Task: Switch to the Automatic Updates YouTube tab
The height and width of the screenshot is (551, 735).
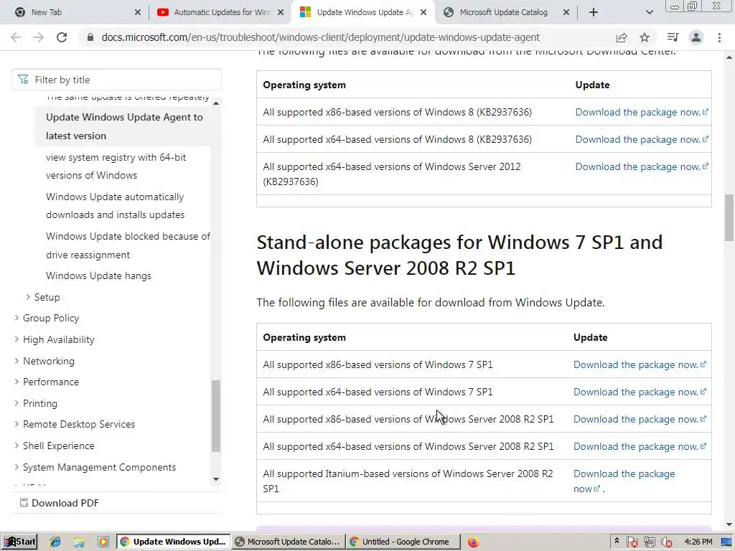Action: (220, 12)
